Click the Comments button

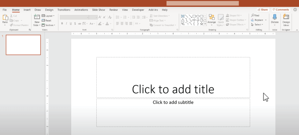281,9
